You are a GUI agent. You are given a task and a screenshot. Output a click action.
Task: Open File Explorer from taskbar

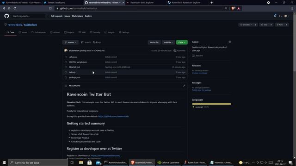pos(81,163)
